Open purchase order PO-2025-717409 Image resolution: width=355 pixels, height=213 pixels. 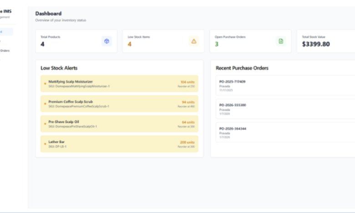284,85
